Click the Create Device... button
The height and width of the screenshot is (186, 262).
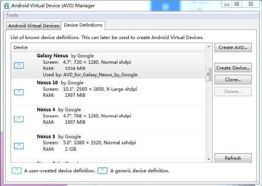pyautogui.click(x=233, y=68)
